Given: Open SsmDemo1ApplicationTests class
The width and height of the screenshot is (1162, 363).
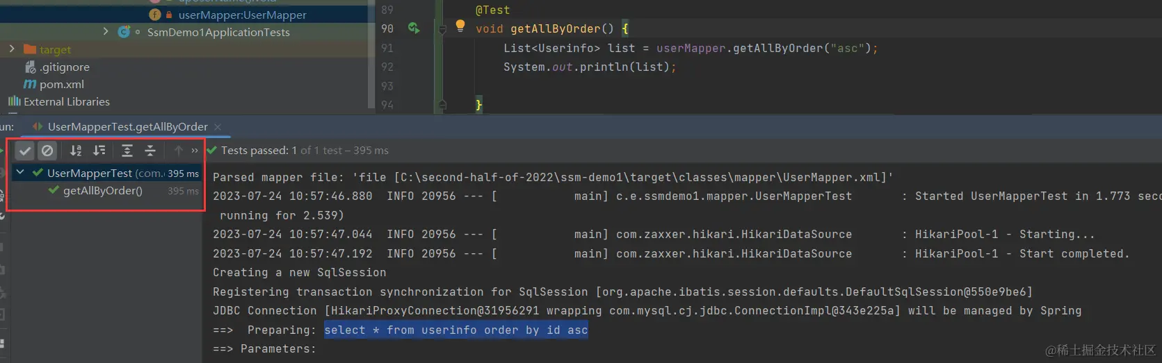Looking at the screenshot, I should [218, 32].
